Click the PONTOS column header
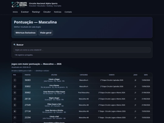Screen dimensions: 164x123 (x=28, y=75)
